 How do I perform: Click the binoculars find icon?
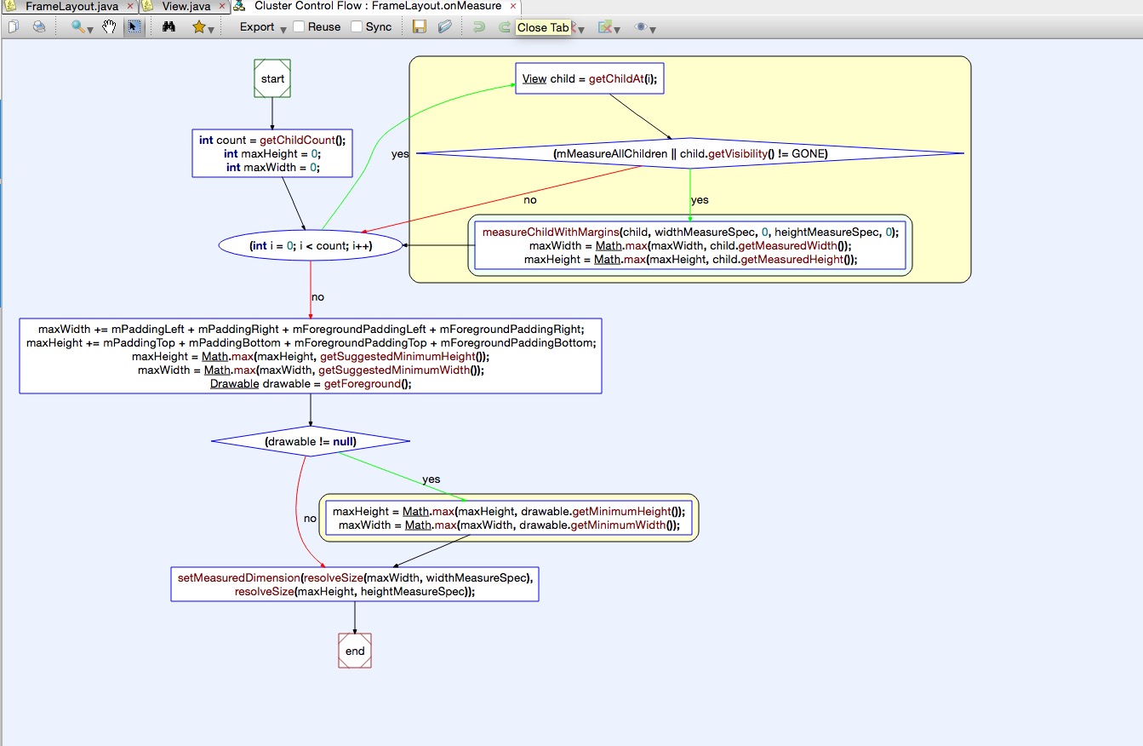169,26
